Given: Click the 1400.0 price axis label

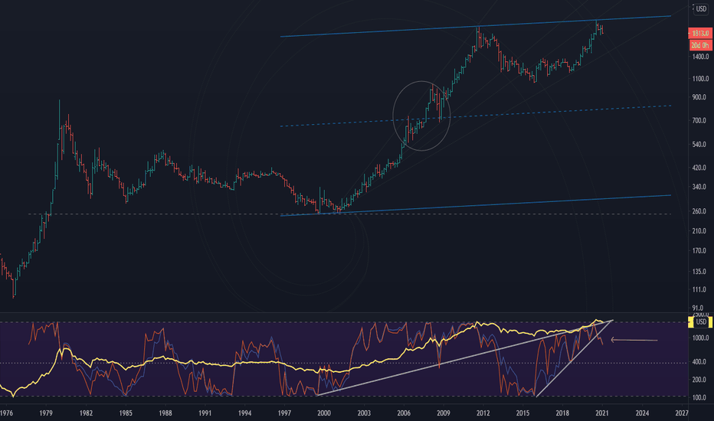Looking at the screenshot, I should point(700,57).
